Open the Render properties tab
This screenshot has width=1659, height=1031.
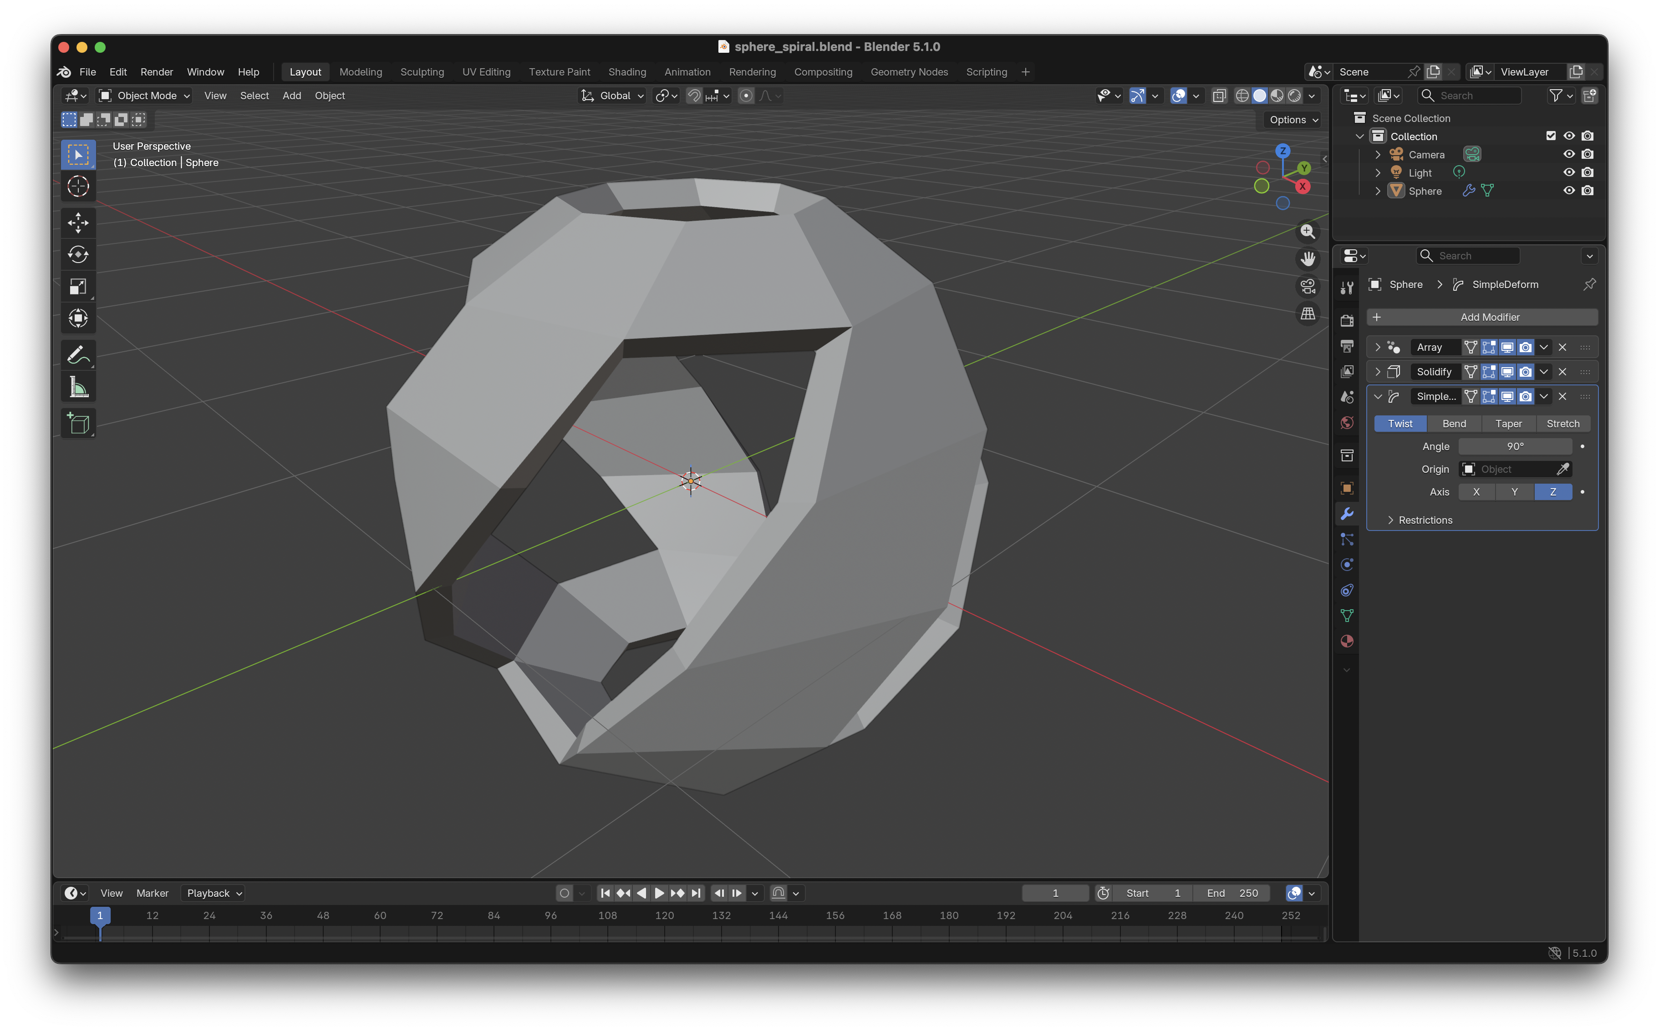click(1347, 320)
